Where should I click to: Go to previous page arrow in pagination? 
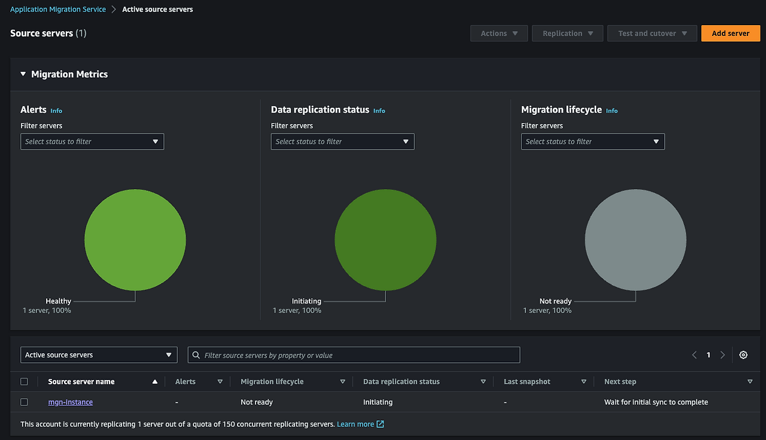[694, 355]
